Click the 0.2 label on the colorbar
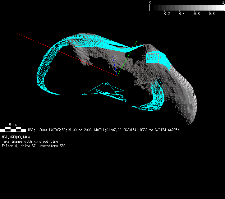225x199 pixels. click(167, 14)
